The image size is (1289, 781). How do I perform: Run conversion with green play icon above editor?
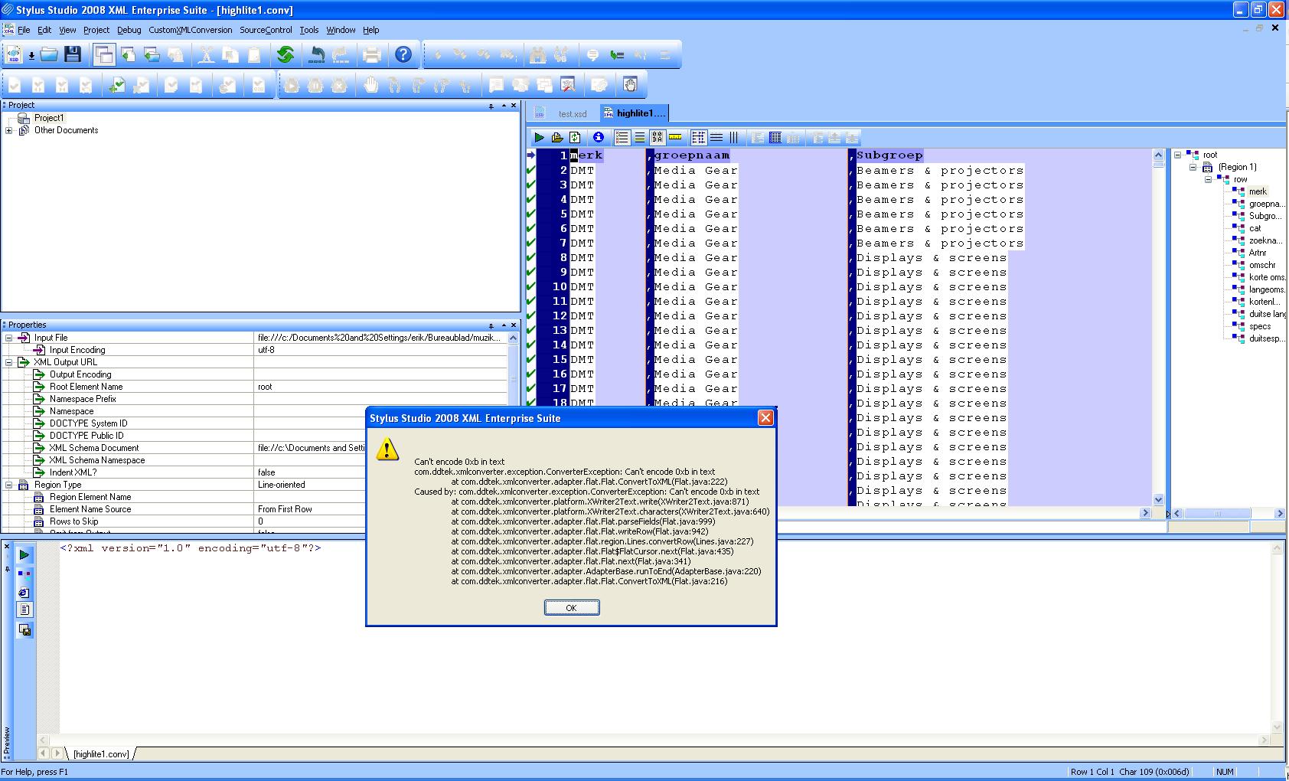540,138
